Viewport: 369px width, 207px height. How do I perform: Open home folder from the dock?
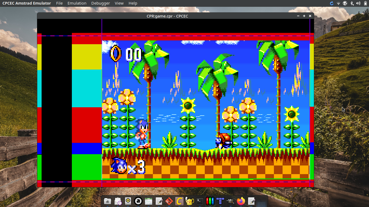[107, 201]
